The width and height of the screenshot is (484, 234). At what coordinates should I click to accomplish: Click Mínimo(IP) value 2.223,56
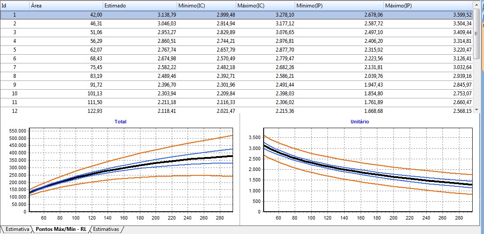(374, 59)
